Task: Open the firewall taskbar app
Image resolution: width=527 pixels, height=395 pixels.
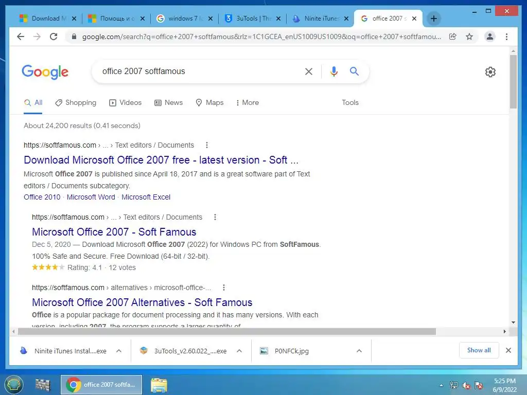Action: tap(43, 385)
